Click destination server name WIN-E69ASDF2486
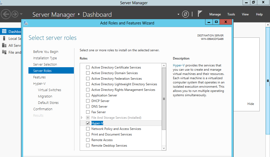This screenshot has width=270, height=157. 212,39
